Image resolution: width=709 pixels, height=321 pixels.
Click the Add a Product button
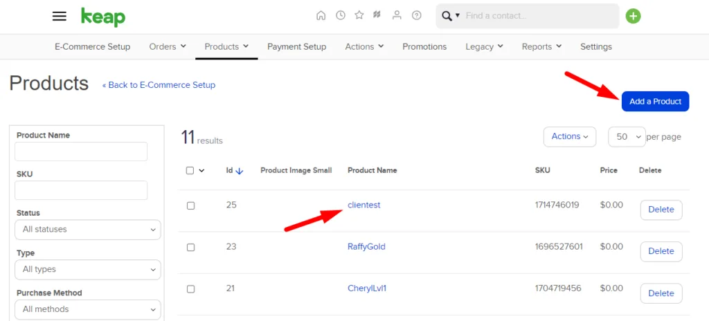(x=655, y=101)
